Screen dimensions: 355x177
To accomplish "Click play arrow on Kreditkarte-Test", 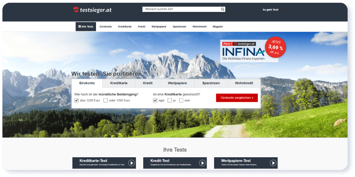I will pos(131,163).
